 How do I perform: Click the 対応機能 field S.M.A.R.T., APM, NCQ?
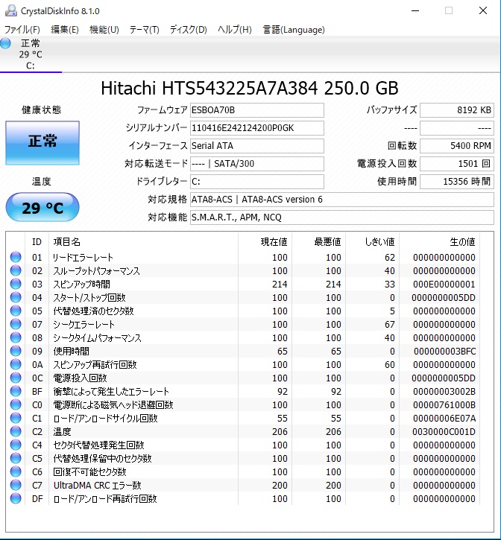342,217
